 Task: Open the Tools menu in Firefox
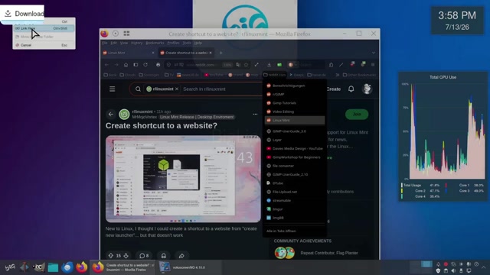[x=187, y=43]
